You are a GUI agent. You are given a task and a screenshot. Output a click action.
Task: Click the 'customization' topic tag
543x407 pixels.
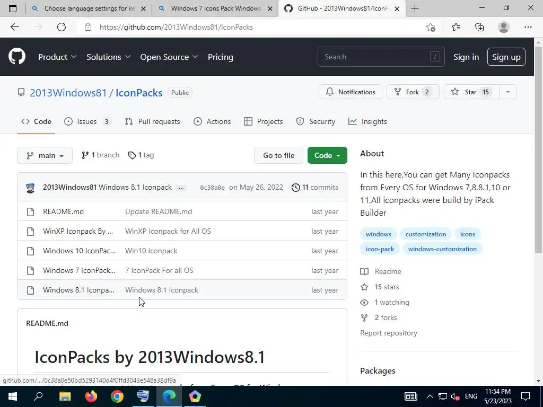[426, 234]
